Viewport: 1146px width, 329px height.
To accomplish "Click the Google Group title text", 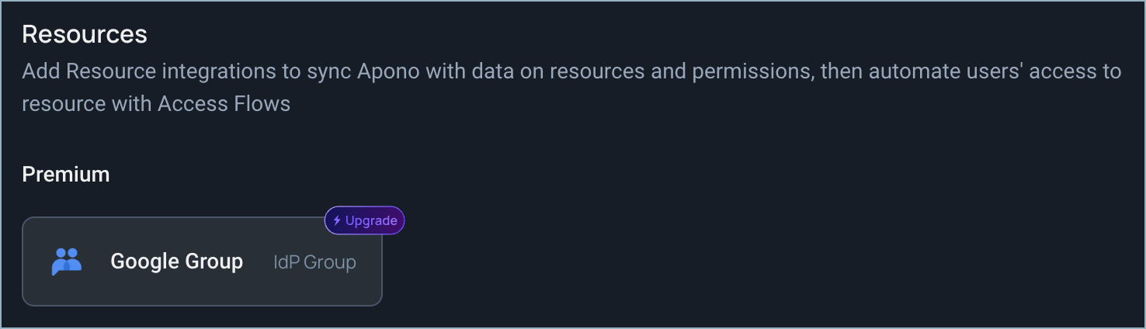I will 177,261.
